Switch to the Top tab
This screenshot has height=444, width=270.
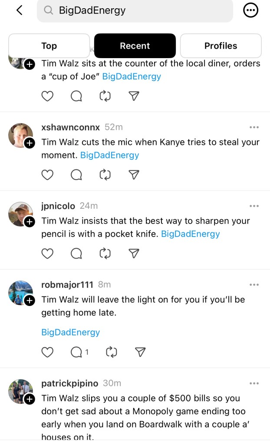pyautogui.click(x=49, y=46)
